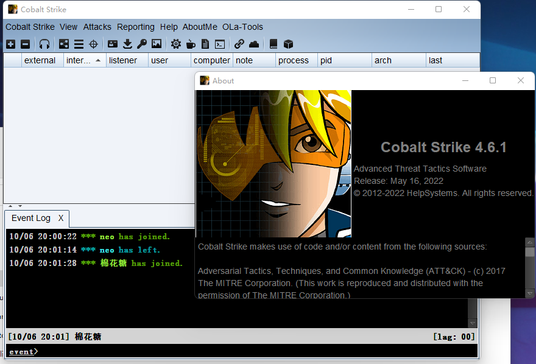Switch to session table view icon
This screenshot has width=536, height=364.
pyautogui.click(x=79, y=44)
